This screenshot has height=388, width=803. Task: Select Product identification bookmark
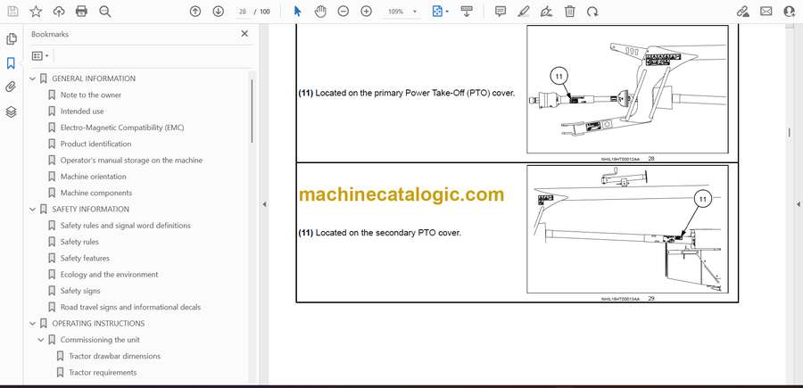pyautogui.click(x=95, y=144)
